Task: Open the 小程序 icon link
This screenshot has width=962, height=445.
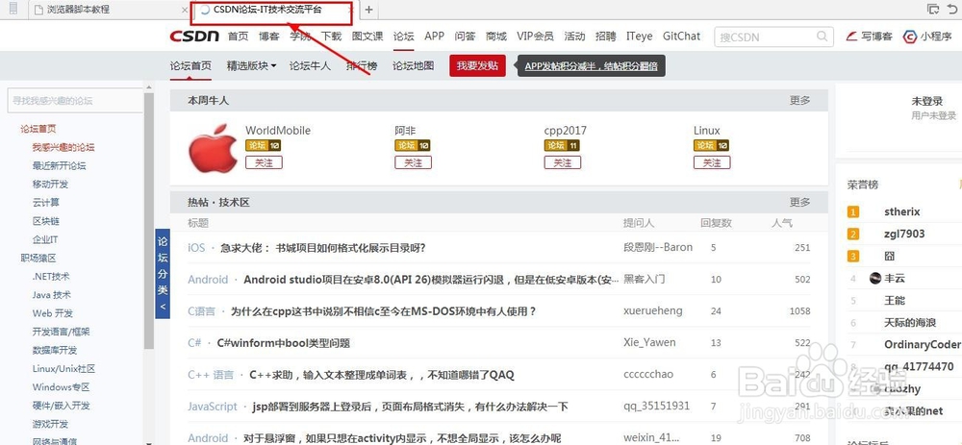Action: pos(928,37)
